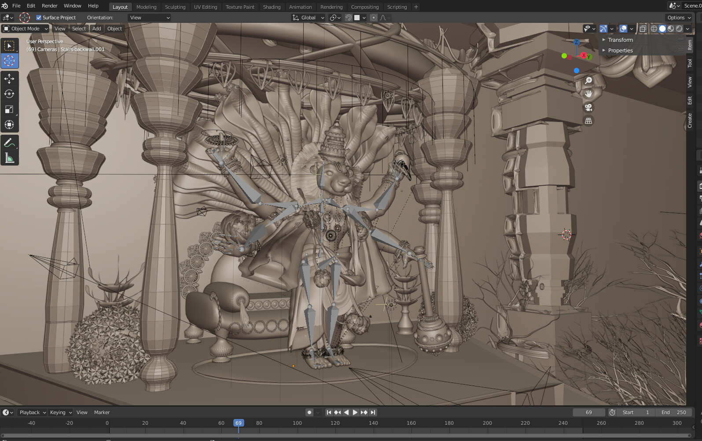Switch to rendered viewport shading

[679, 29]
